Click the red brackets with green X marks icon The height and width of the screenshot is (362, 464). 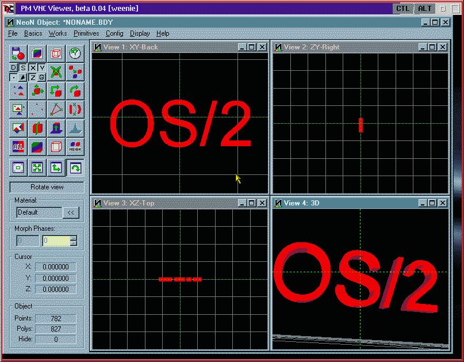click(75, 109)
